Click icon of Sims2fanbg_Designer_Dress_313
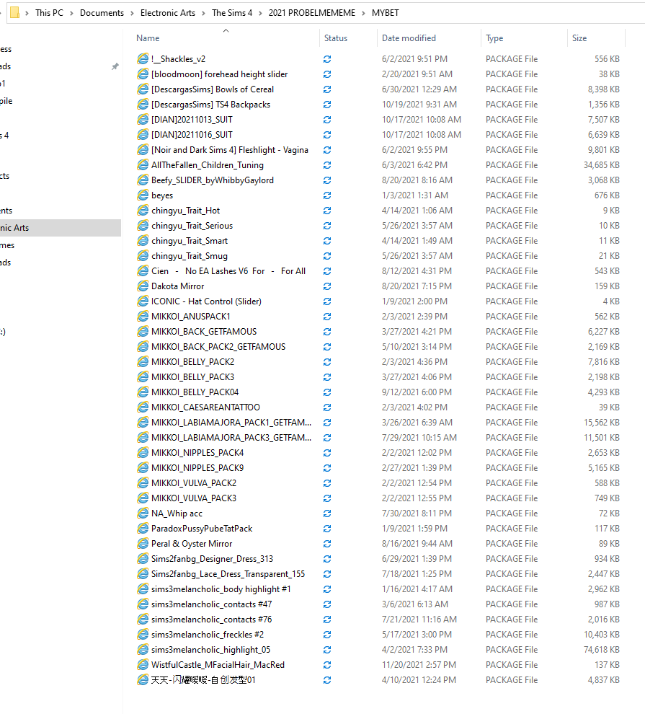 coord(143,558)
